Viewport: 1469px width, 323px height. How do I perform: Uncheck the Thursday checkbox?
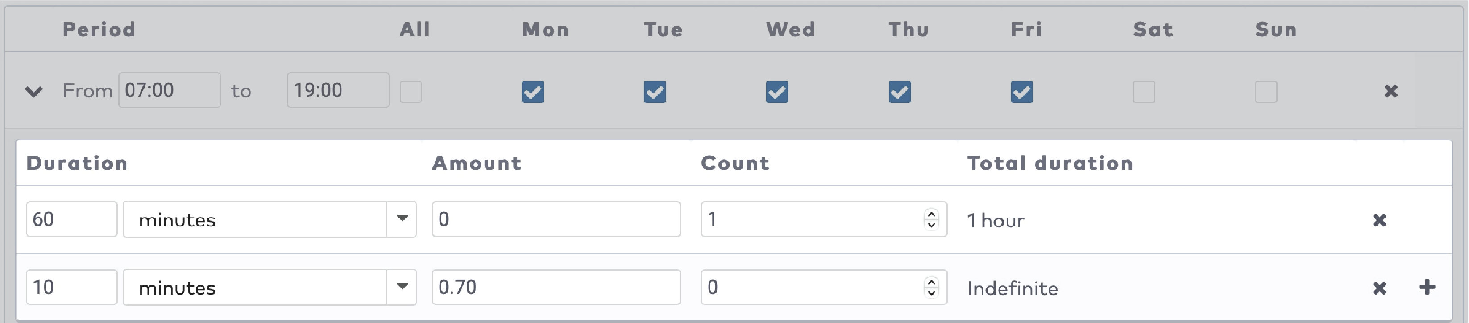[899, 92]
